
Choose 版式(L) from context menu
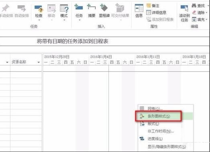click(165, 124)
